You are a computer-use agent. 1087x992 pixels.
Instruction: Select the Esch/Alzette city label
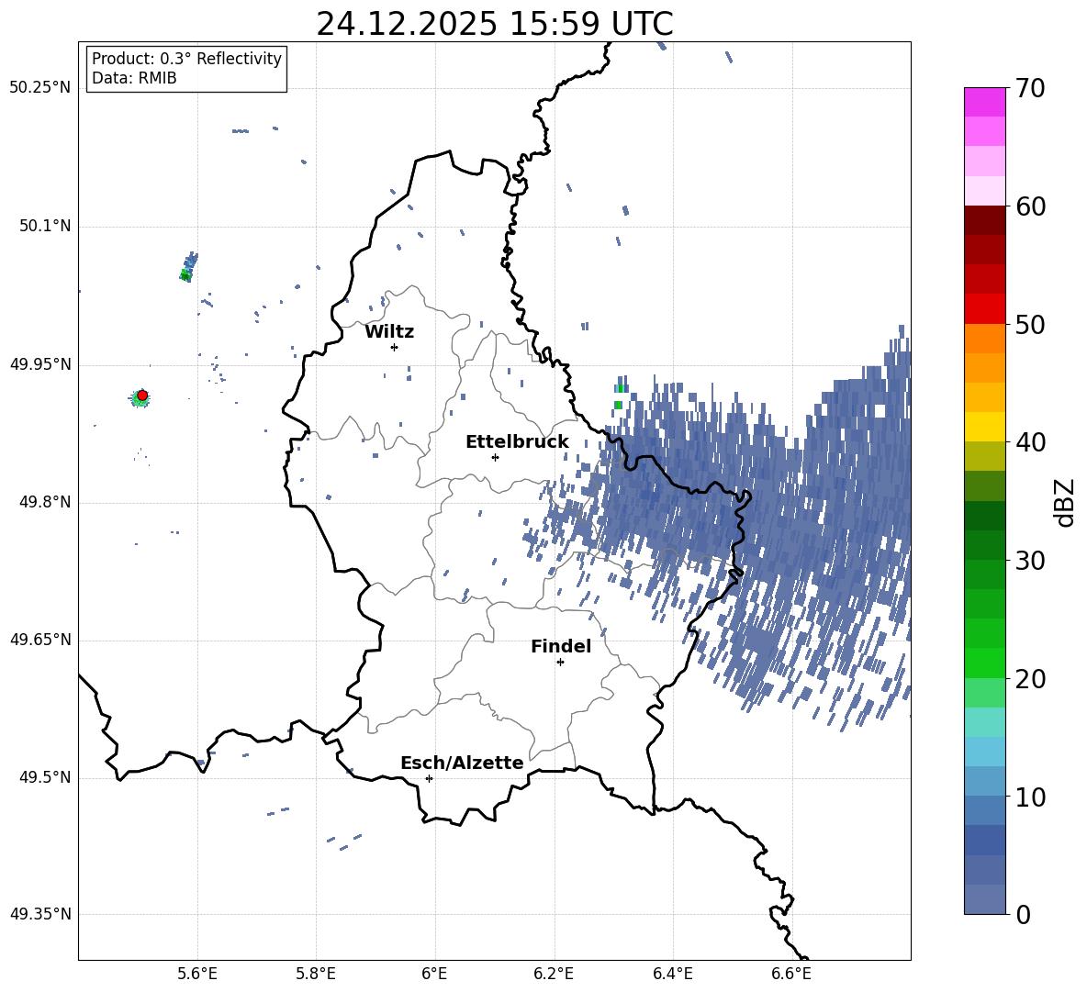point(462,763)
